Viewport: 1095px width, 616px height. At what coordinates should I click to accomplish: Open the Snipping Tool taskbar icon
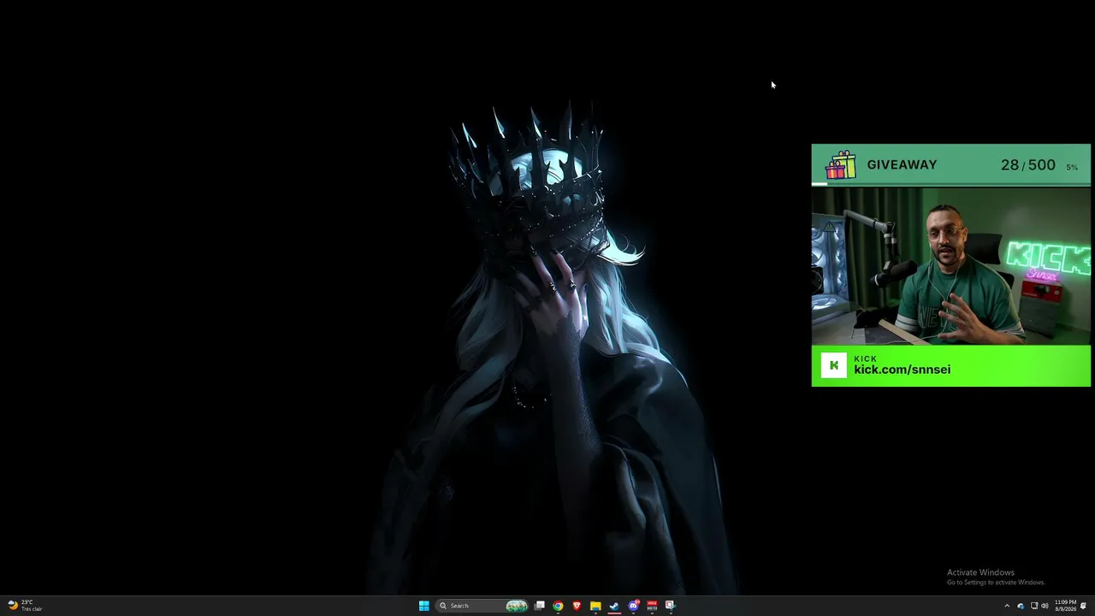pyautogui.click(x=670, y=606)
